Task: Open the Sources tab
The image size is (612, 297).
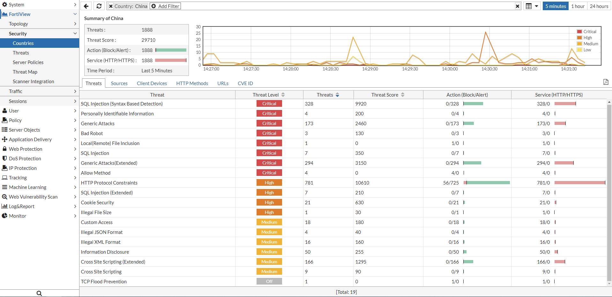Action: [119, 83]
